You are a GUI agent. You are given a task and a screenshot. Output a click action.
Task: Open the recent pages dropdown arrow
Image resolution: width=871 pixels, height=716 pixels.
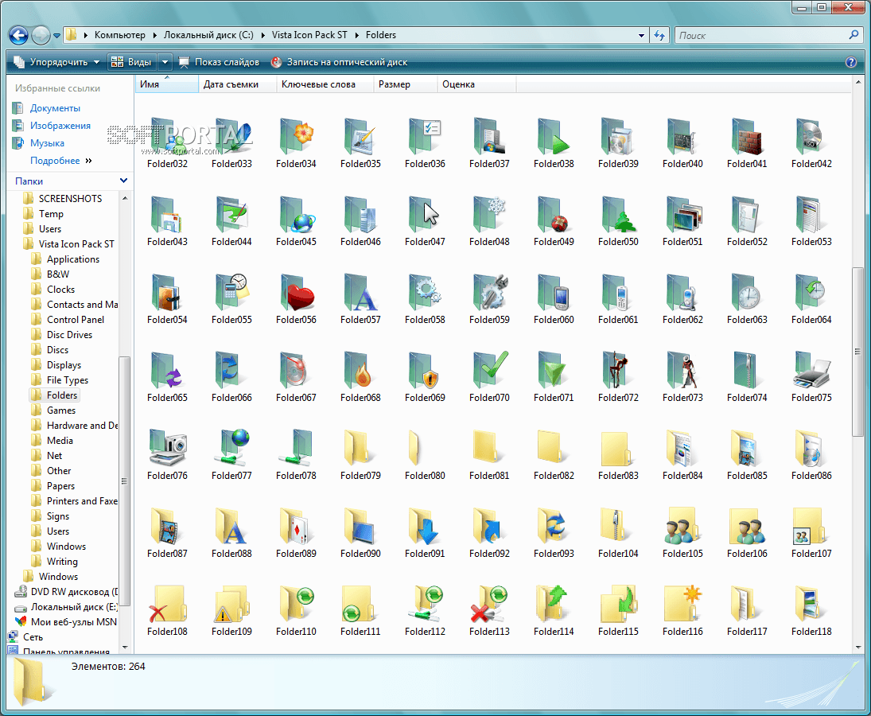(x=56, y=36)
